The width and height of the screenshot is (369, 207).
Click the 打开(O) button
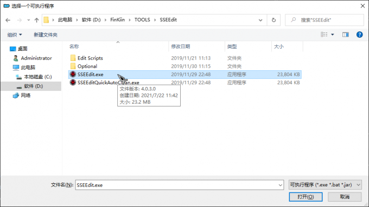click(x=306, y=197)
